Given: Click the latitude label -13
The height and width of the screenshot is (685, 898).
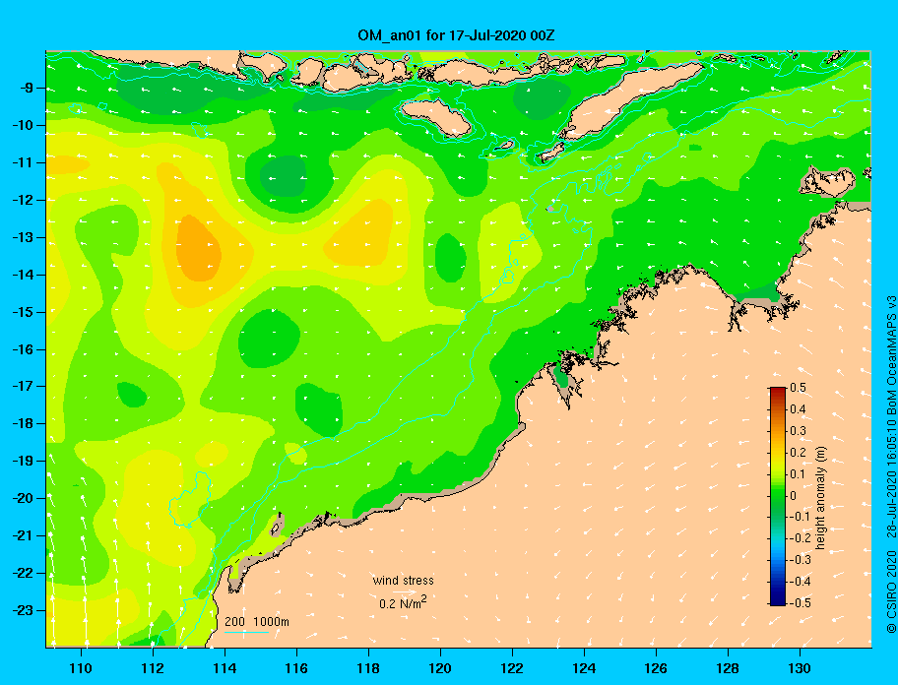Looking at the screenshot, I should pos(22,237).
